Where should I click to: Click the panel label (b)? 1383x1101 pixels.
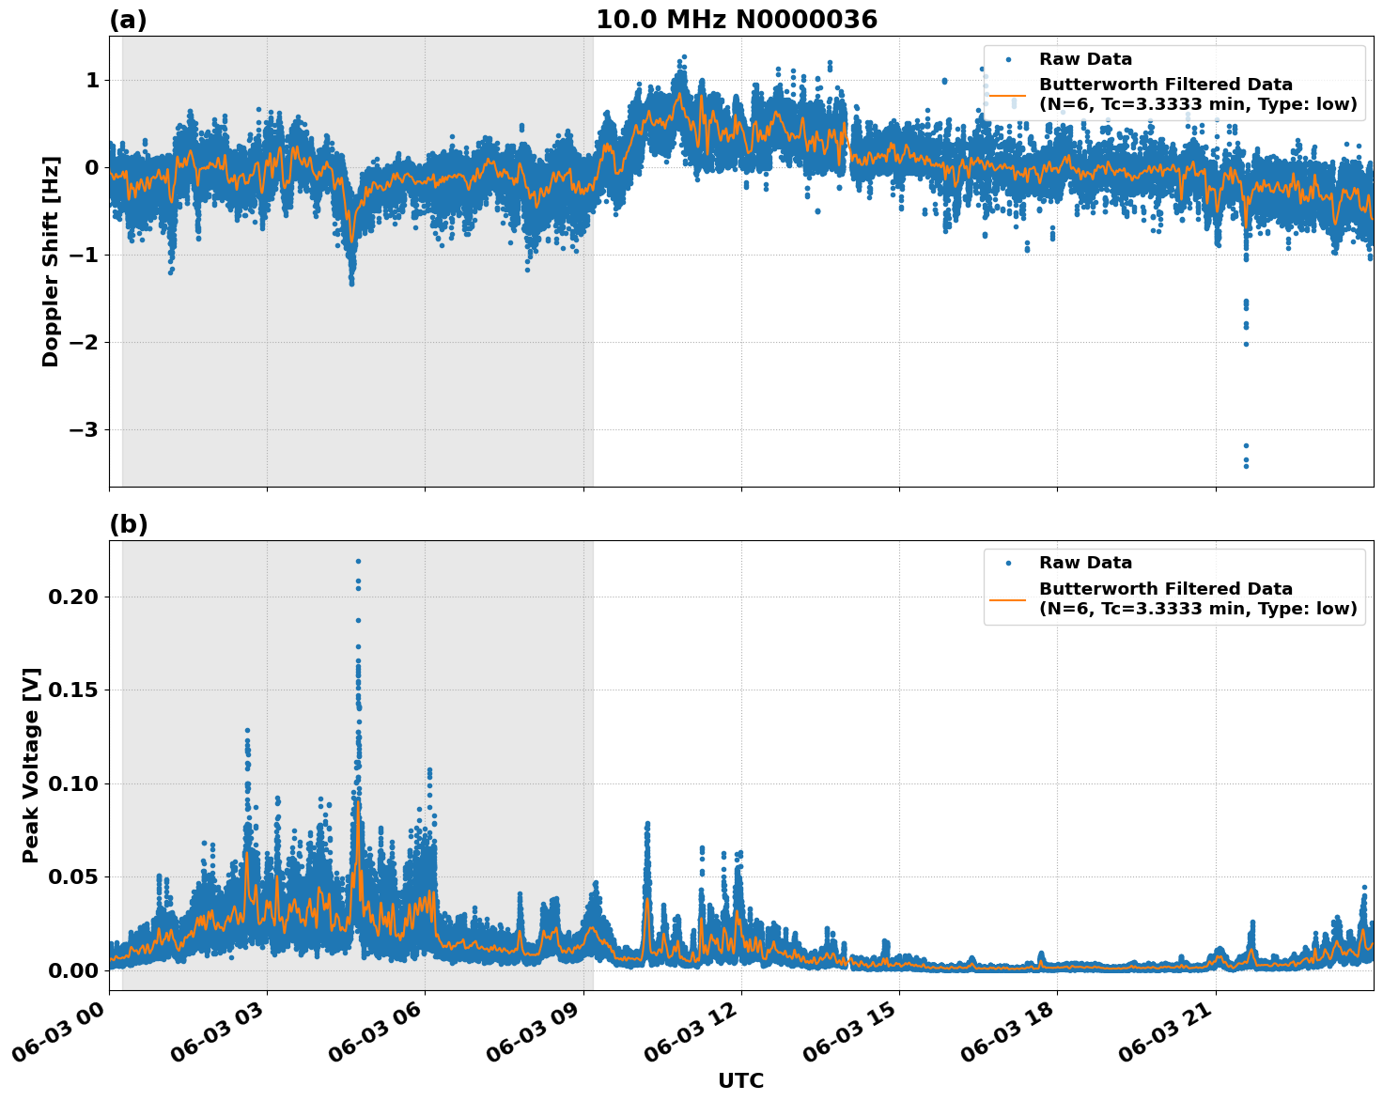point(129,523)
